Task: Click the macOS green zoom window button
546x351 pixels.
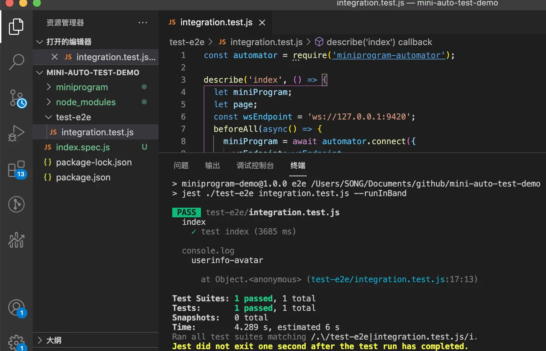Action: tap(37, 3)
